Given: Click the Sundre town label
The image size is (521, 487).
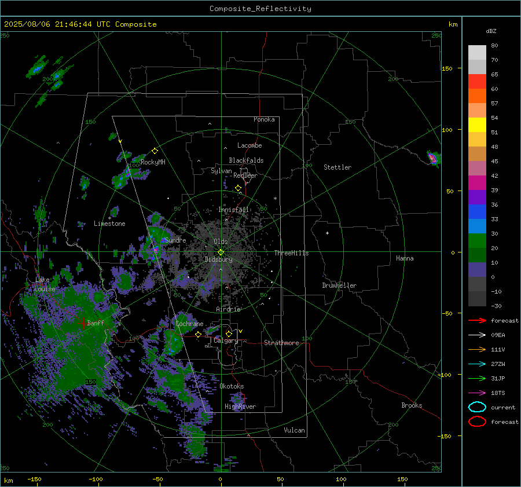Looking at the screenshot, I should [175, 240].
